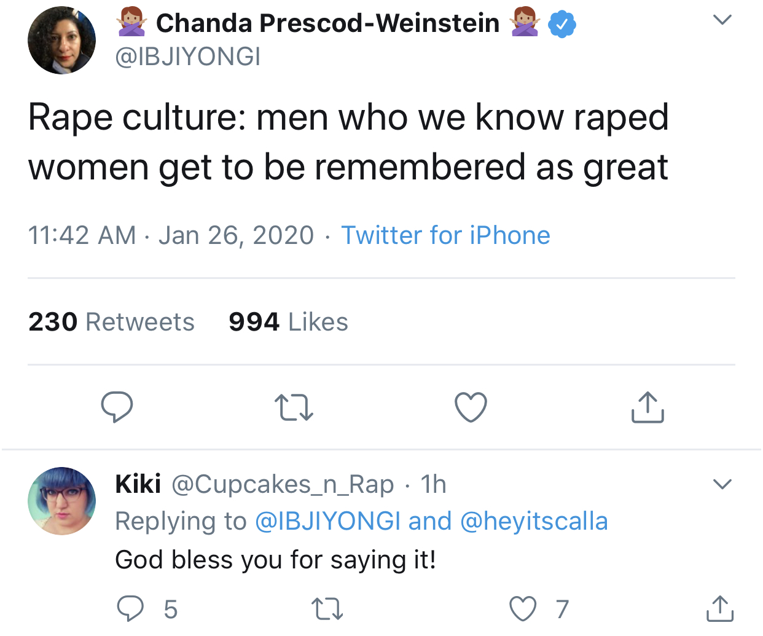The width and height of the screenshot is (763, 636).
Task: Click the verified badge next to name
Action: (561, 24)
